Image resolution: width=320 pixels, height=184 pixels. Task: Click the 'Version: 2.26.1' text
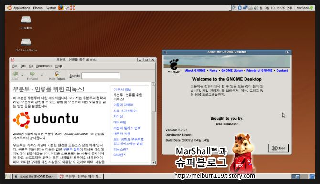coord(177,130)
